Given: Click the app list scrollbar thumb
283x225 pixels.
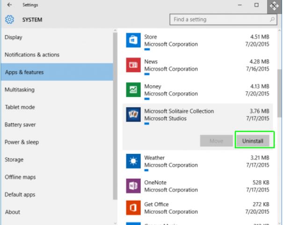Looking at the screenshot, I should pos(280,93).
